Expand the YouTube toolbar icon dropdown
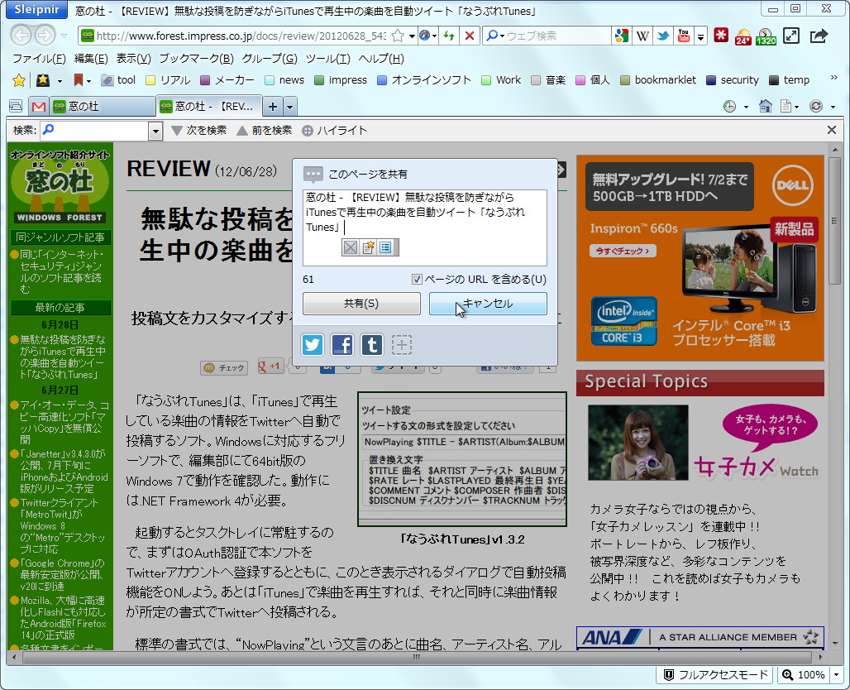Viewport: 850px width, 690px height. 700,36
